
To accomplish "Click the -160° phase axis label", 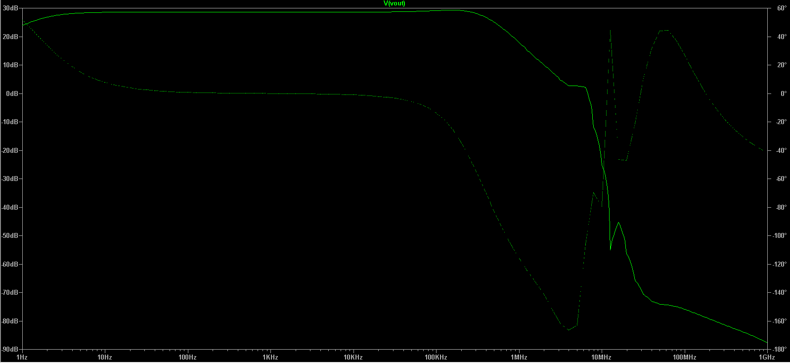I will click(x=779, y=321).
